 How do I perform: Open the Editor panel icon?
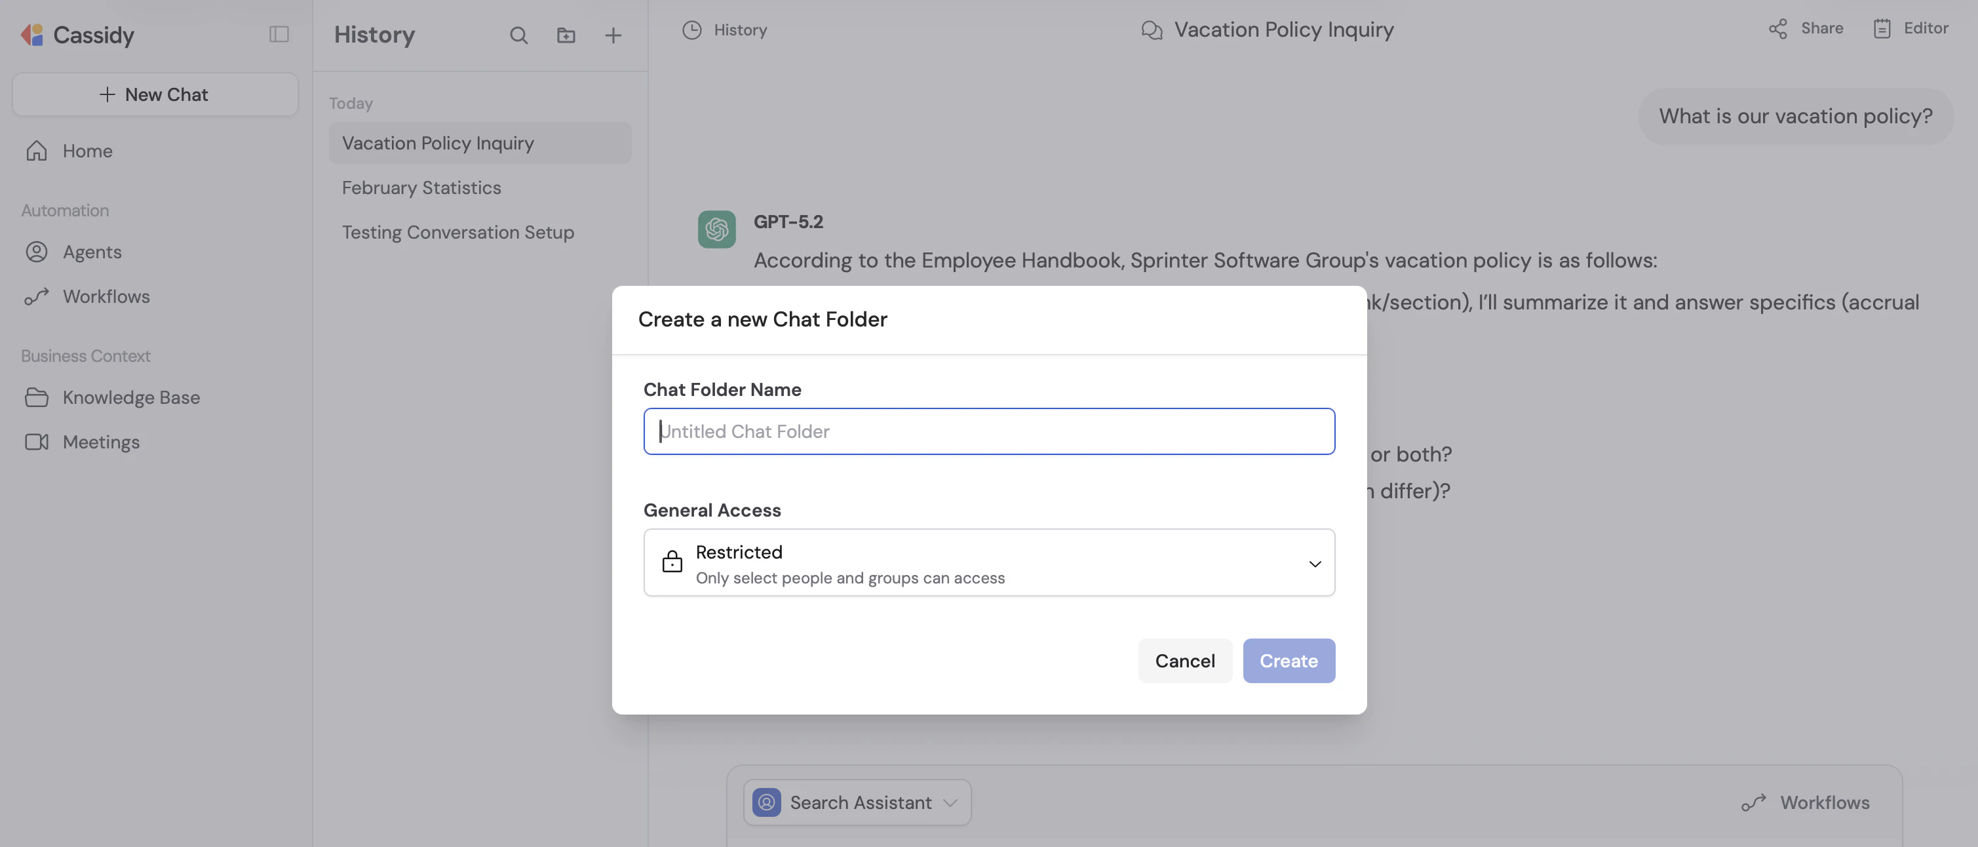(x=1881, y=30)
